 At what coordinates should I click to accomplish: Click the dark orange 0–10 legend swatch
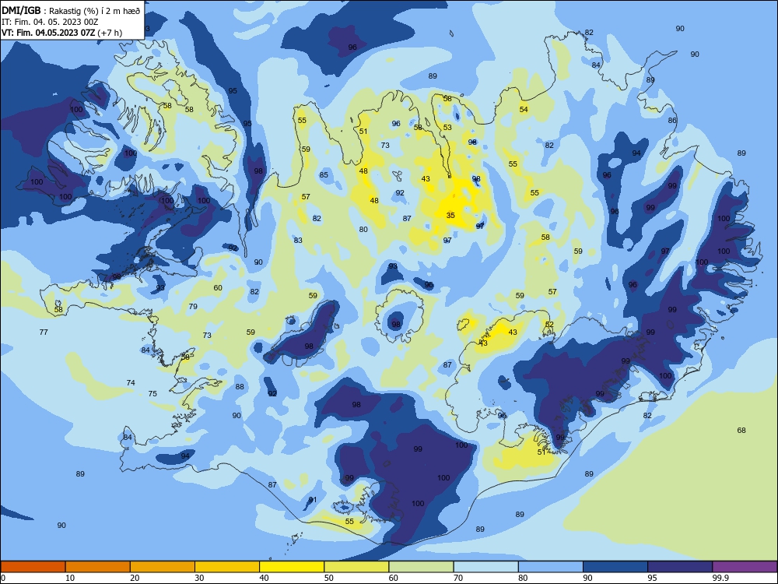[x=33, y=567]
